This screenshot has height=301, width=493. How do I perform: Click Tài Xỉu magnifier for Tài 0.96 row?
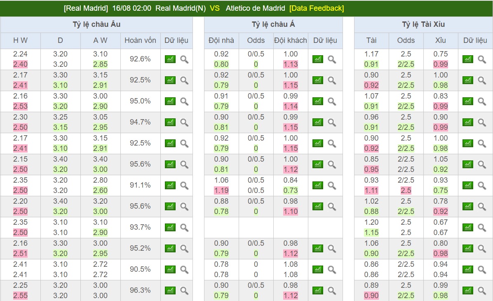482,122
